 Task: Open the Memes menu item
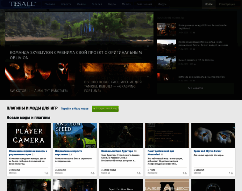(x=126, y=4)
